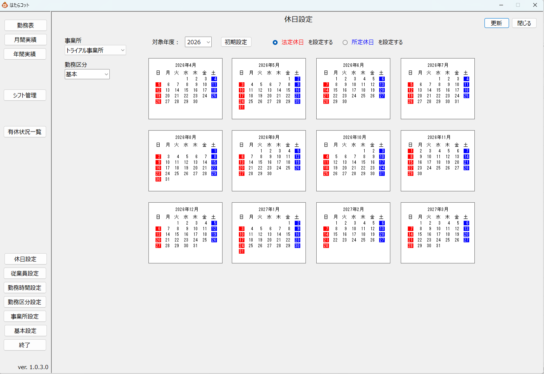Click 終了 to exit the app
Viewport: 544px width, 374px height.
tap(25, 345)
